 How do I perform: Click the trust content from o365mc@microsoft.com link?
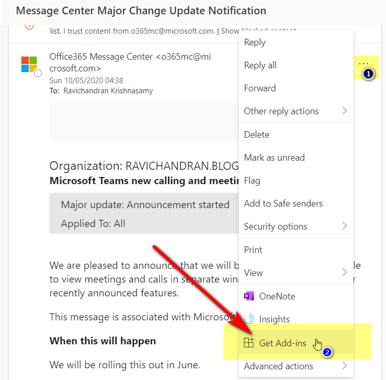[x=139, y=31]
